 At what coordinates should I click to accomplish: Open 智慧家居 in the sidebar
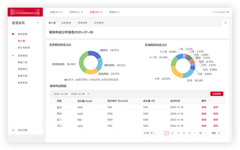[x=23, y=83]
